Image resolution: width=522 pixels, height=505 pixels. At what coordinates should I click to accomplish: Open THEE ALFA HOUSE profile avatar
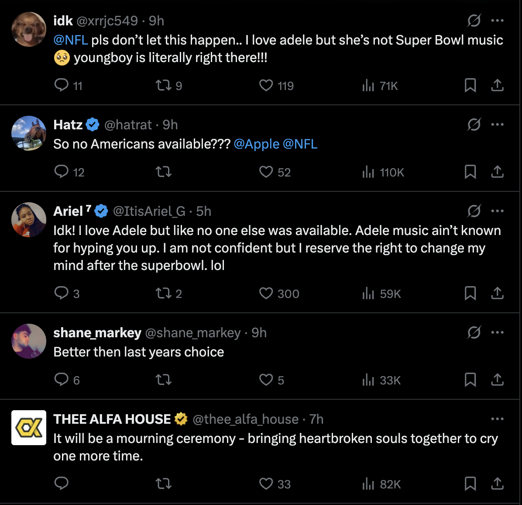coord(29,428)
